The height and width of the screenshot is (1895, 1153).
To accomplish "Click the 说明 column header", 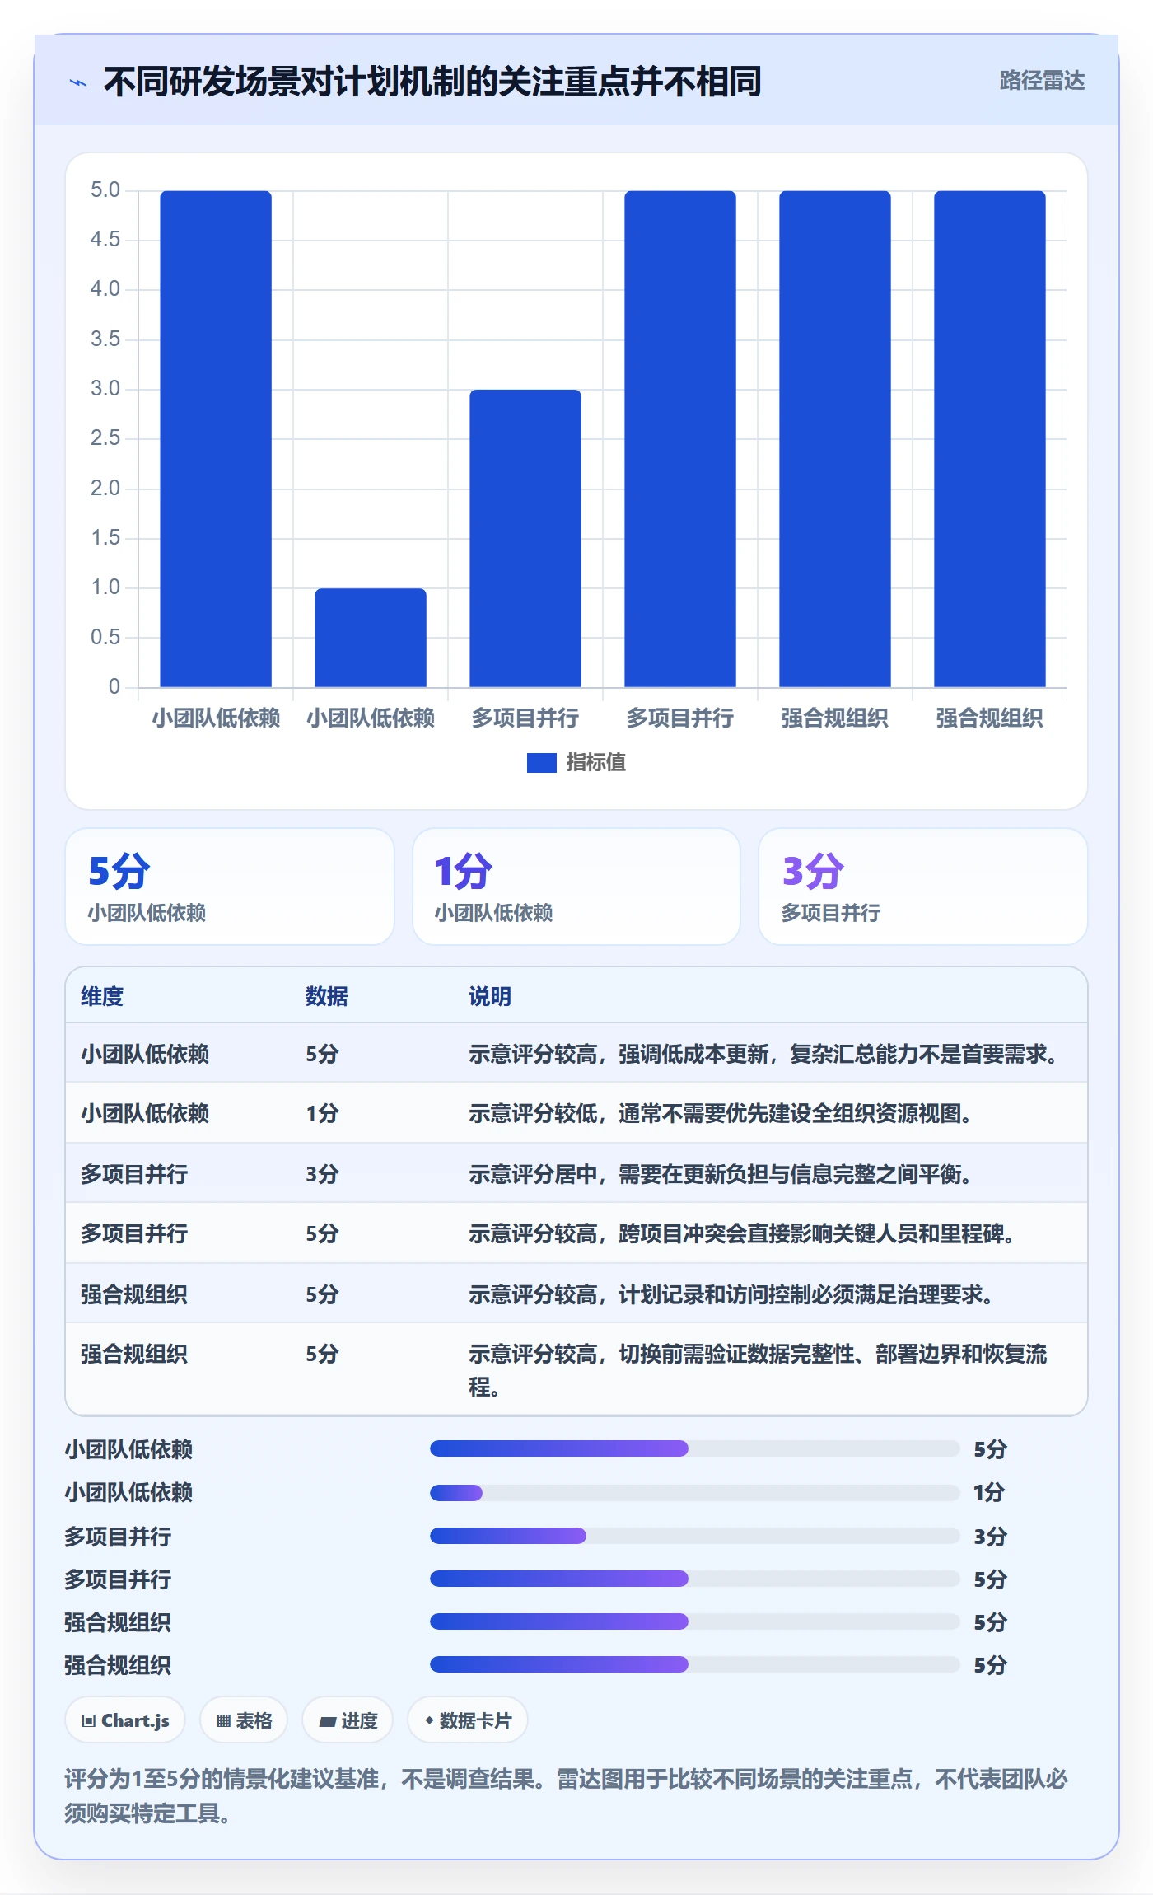I will click(490, 996).
